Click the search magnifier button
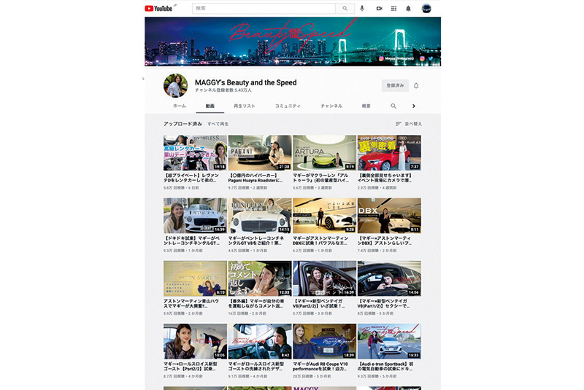Viewport: 584px width, 390px height. click(345, 8)
